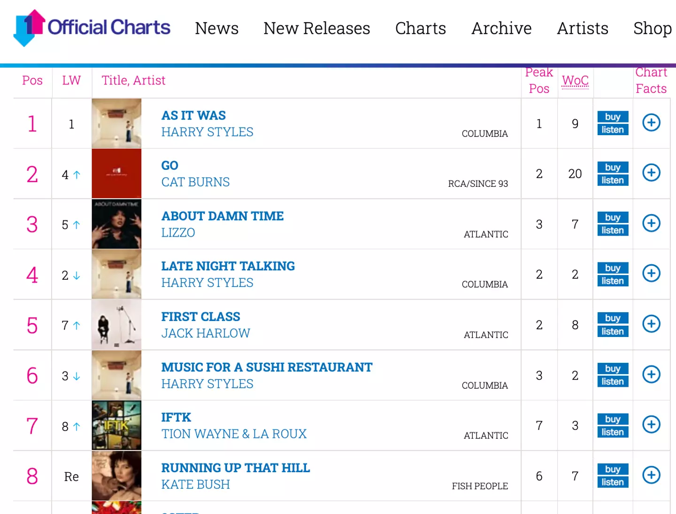Image resolution: width=676 pixels, height=514 pixels.
Task: Listen to Music For A Sushi Restaurant
Action: (613, 382)
